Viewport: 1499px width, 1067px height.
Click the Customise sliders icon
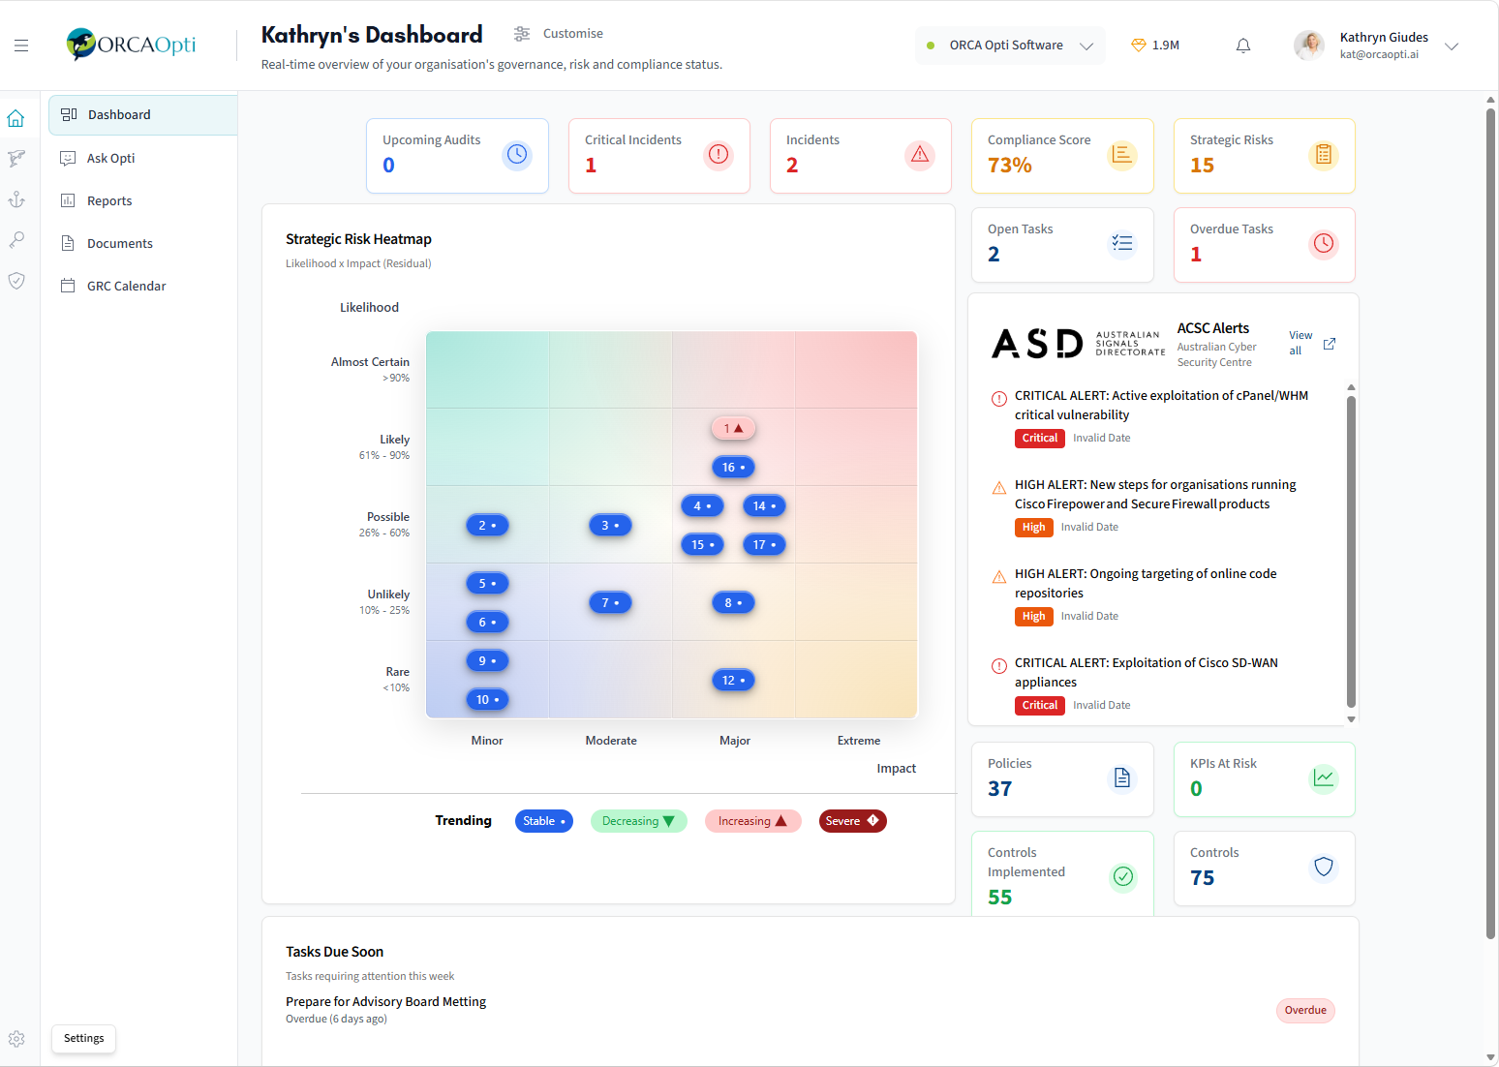point(522,34)
